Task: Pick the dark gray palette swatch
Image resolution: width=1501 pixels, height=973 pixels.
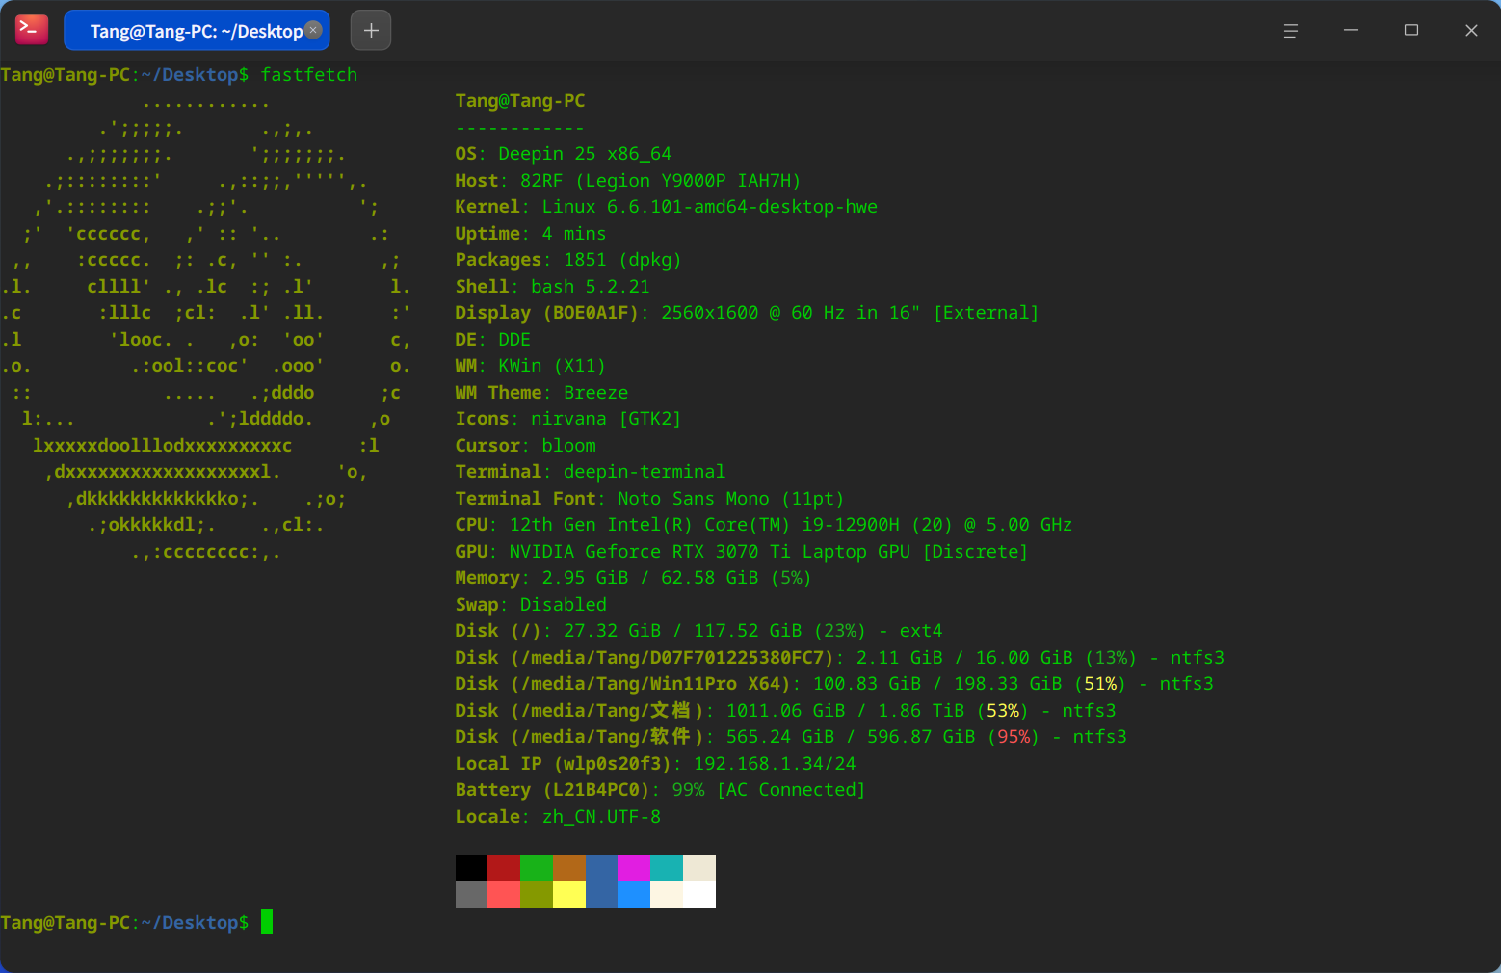Action: (472, 895)
